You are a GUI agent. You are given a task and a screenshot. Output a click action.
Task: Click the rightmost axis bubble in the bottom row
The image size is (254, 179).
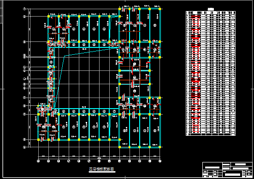160,161
